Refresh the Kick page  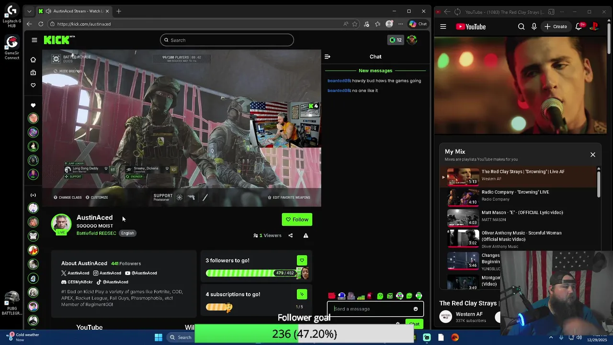(x=41, y=24)
